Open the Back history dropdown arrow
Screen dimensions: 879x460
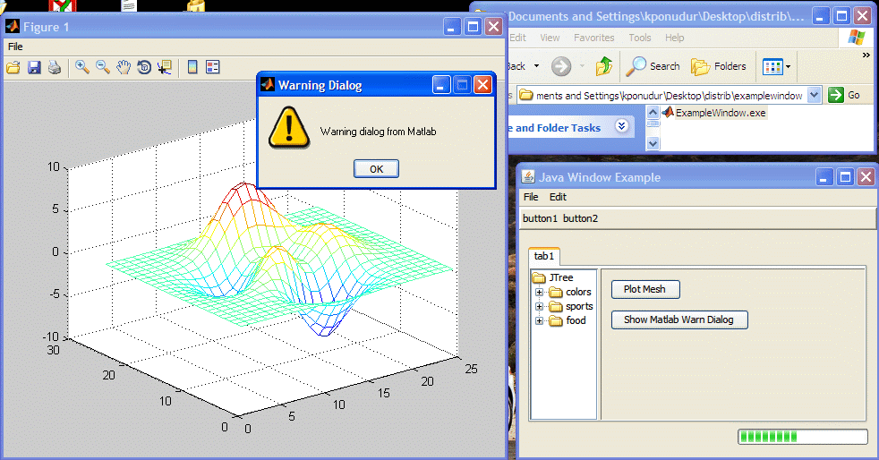click(536, 66)
